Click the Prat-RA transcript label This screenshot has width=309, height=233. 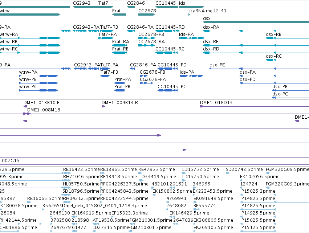point(121,42)
